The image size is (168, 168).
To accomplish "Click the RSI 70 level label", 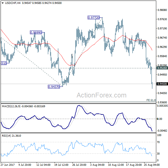I will coord(158,142).
